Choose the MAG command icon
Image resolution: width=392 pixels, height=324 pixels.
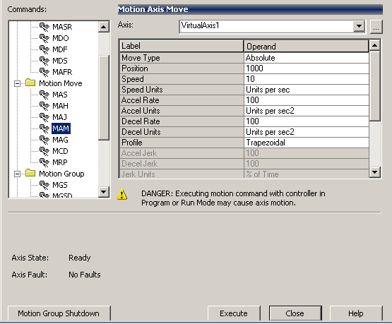click(x=44, y=140)
